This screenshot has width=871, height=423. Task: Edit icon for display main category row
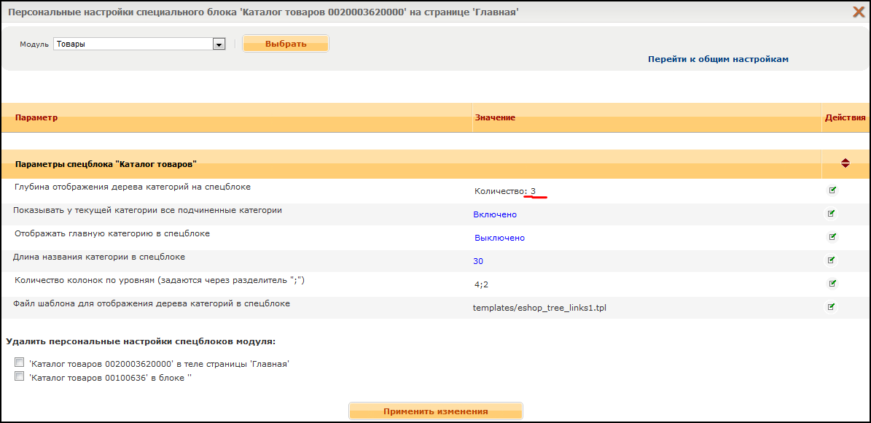pyautogui.click(x=832, y=237)
